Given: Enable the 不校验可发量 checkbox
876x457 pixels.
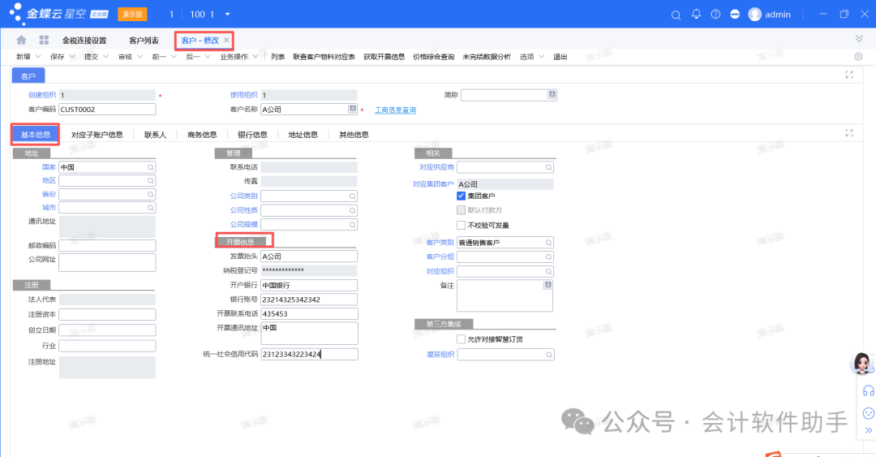Looking at the screenshot, I should (x=462, y=225).
